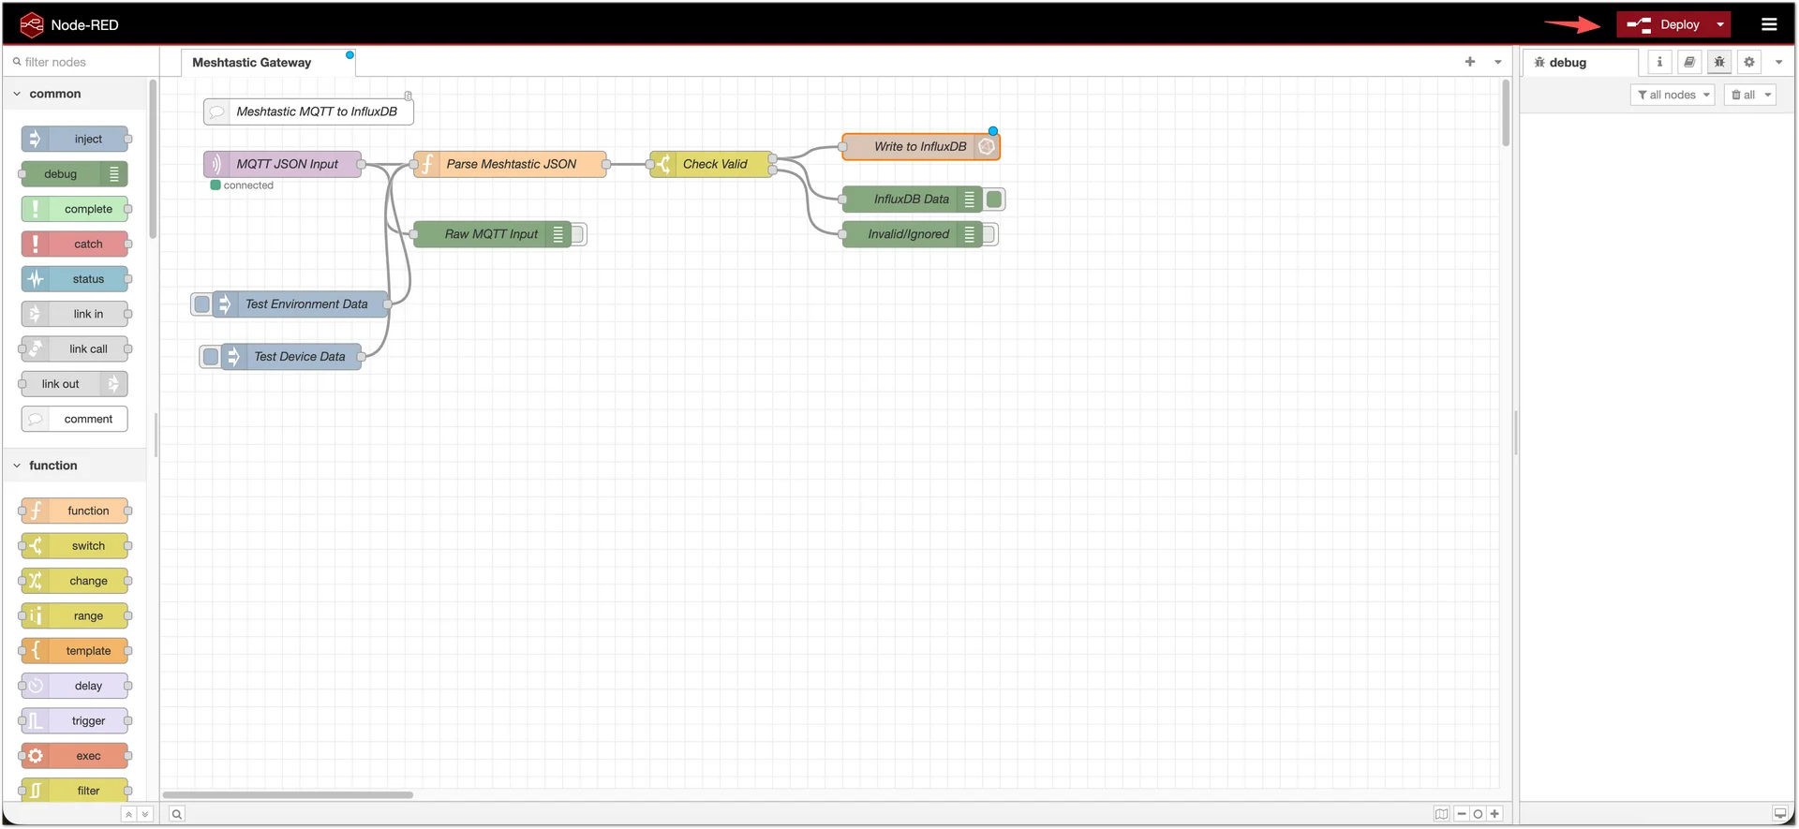Select the complete node in palette

click(75, 209)
